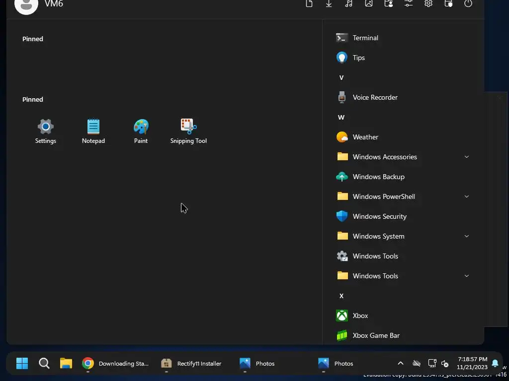Open Tips from the app list
The width and height of the screenshot is (509, 381).
pos(403,58)
